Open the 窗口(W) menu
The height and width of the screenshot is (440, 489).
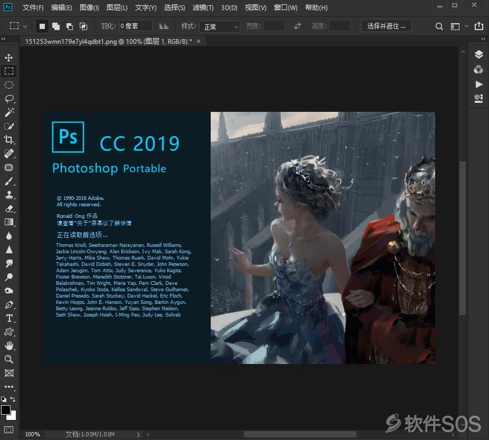pyautogui.click(x=286, y=7)
